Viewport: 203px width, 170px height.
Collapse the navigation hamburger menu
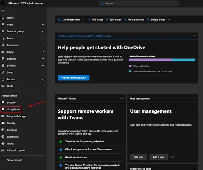(3, 10)
